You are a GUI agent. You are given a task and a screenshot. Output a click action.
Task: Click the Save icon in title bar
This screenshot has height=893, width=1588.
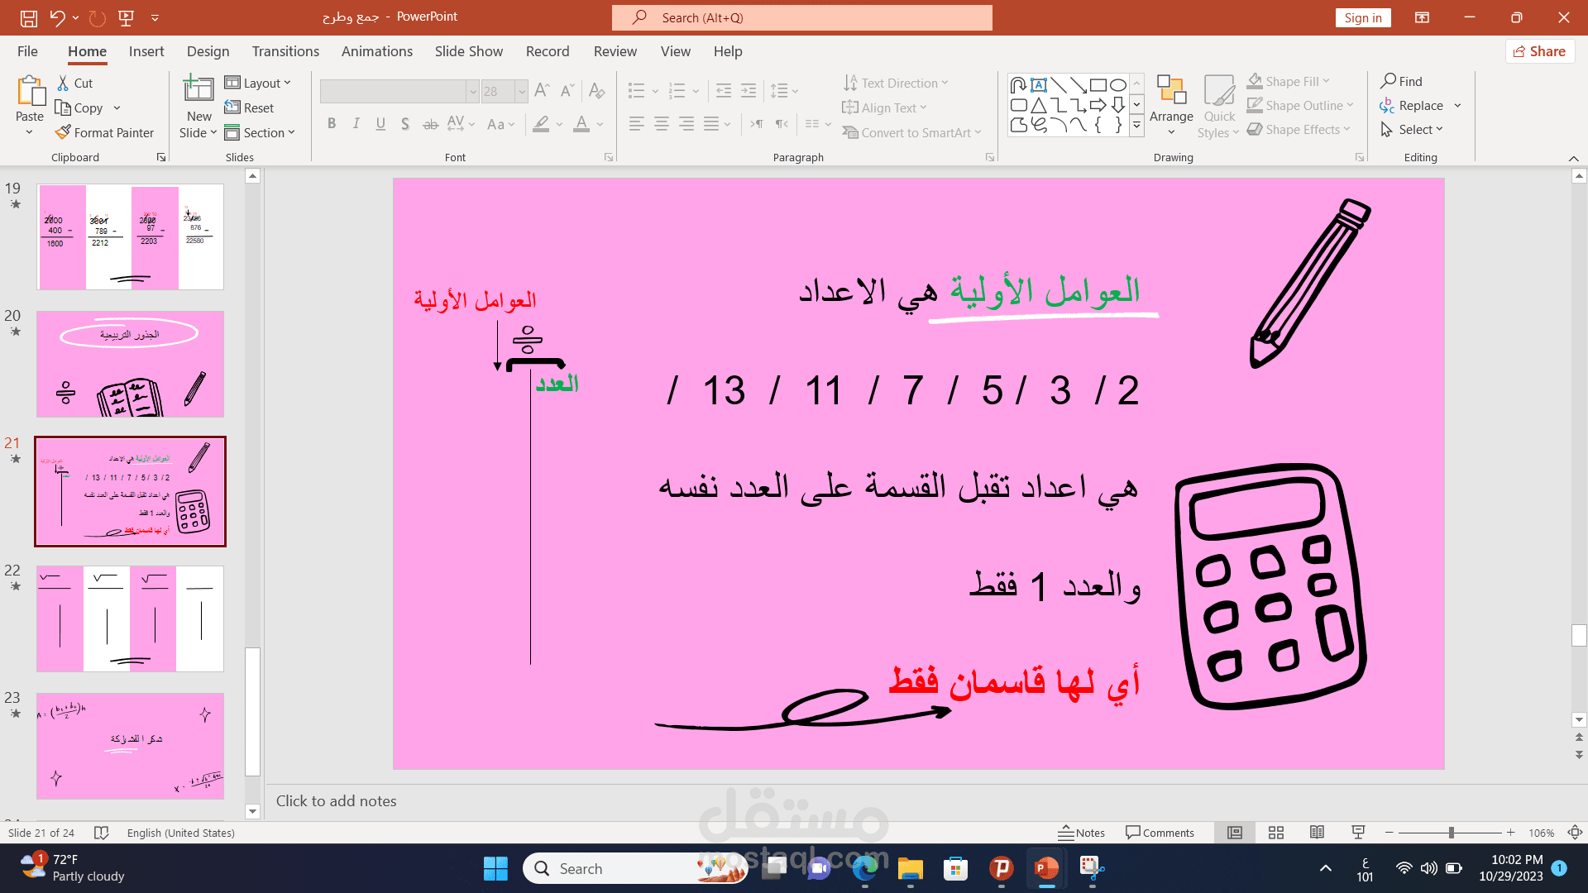[28, 17]
